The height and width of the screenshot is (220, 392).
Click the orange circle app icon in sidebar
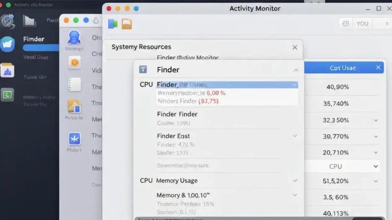tap(74, 63)
